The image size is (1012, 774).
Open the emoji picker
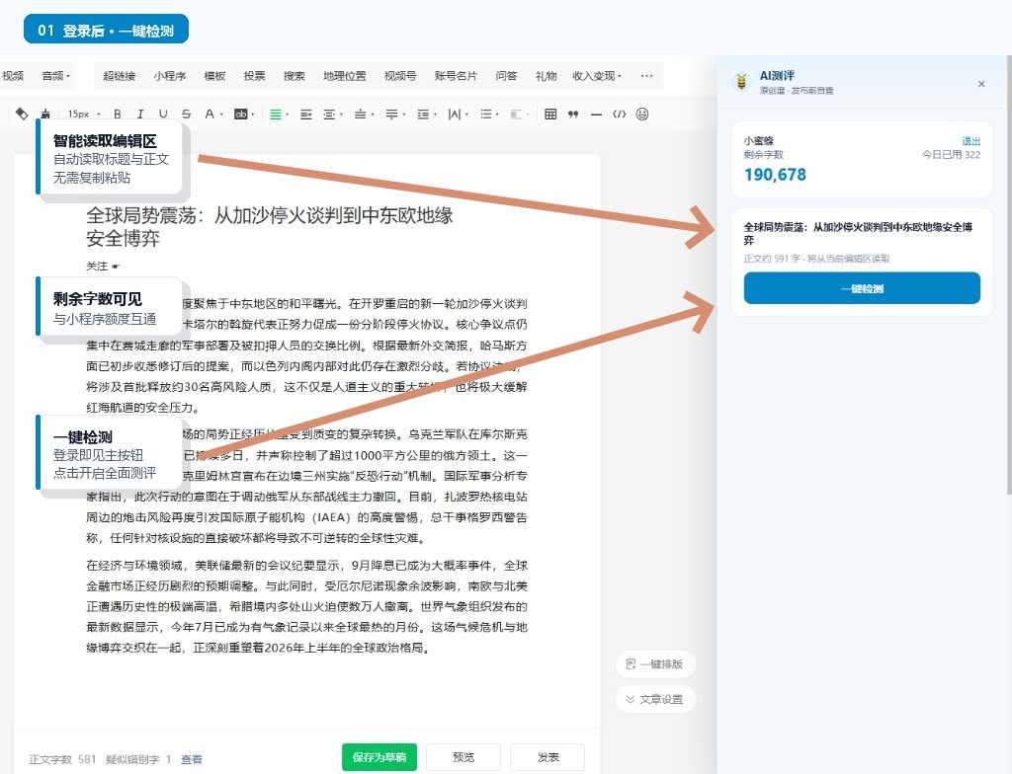click(x=642, y=115)
